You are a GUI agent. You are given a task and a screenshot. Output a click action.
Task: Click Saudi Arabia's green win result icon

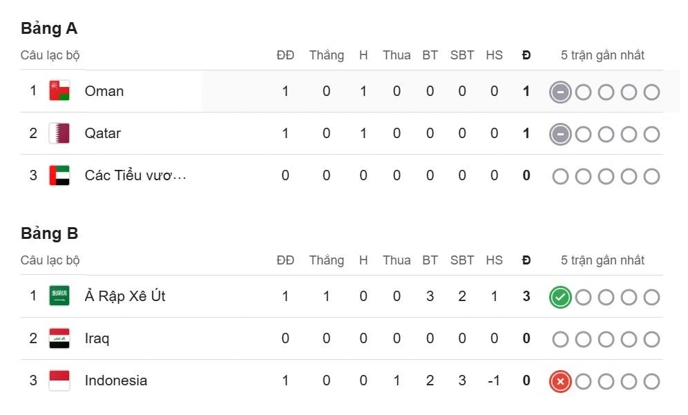[x=560, y=298]
